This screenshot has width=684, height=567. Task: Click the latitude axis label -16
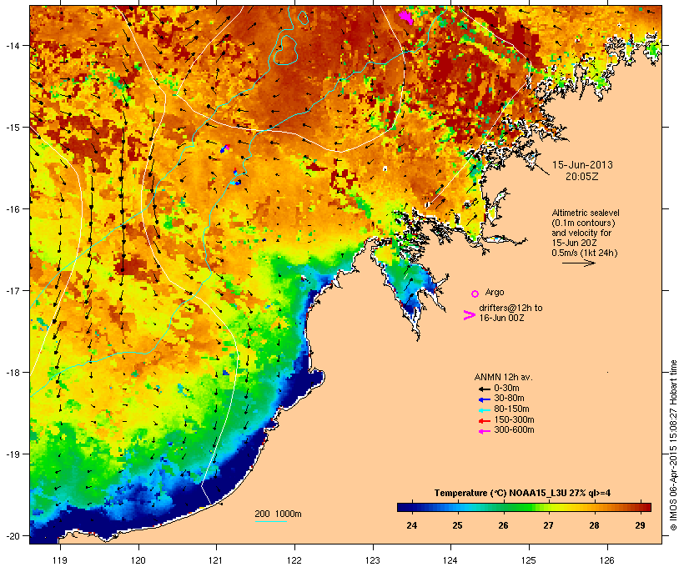click(12, 209)
